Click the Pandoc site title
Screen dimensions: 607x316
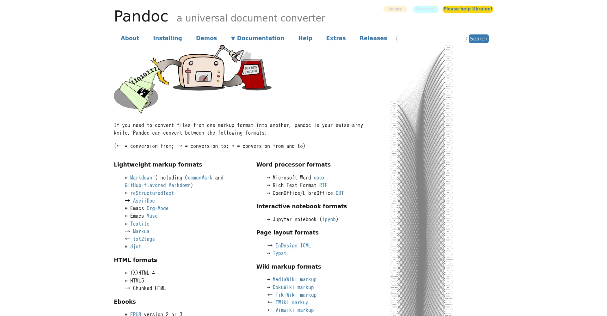pos(141,16)
